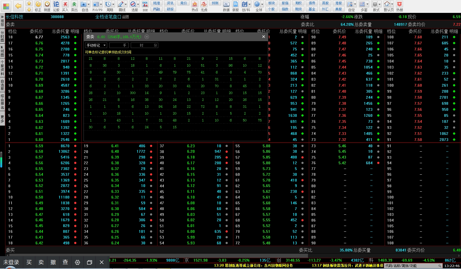Click the 美股 US stocks button
Viewport: 461px width, 269px height.
[339, 9]
